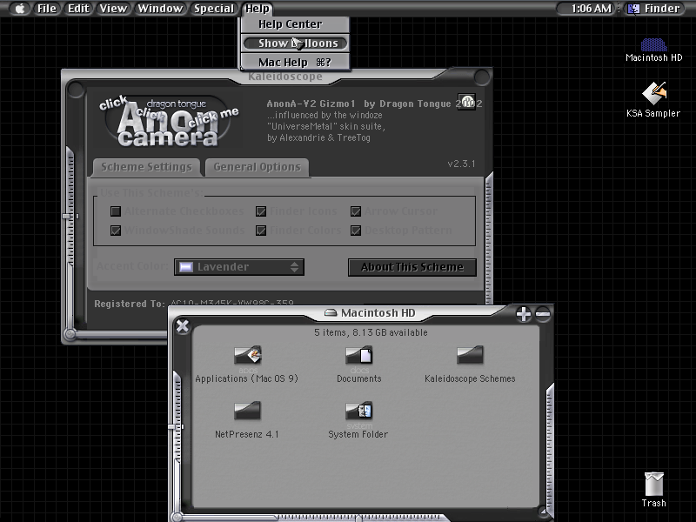Open the Special menu

[x=214, y=9]
